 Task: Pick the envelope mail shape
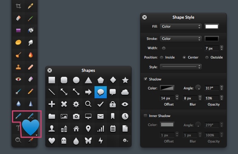pos(100,116)
